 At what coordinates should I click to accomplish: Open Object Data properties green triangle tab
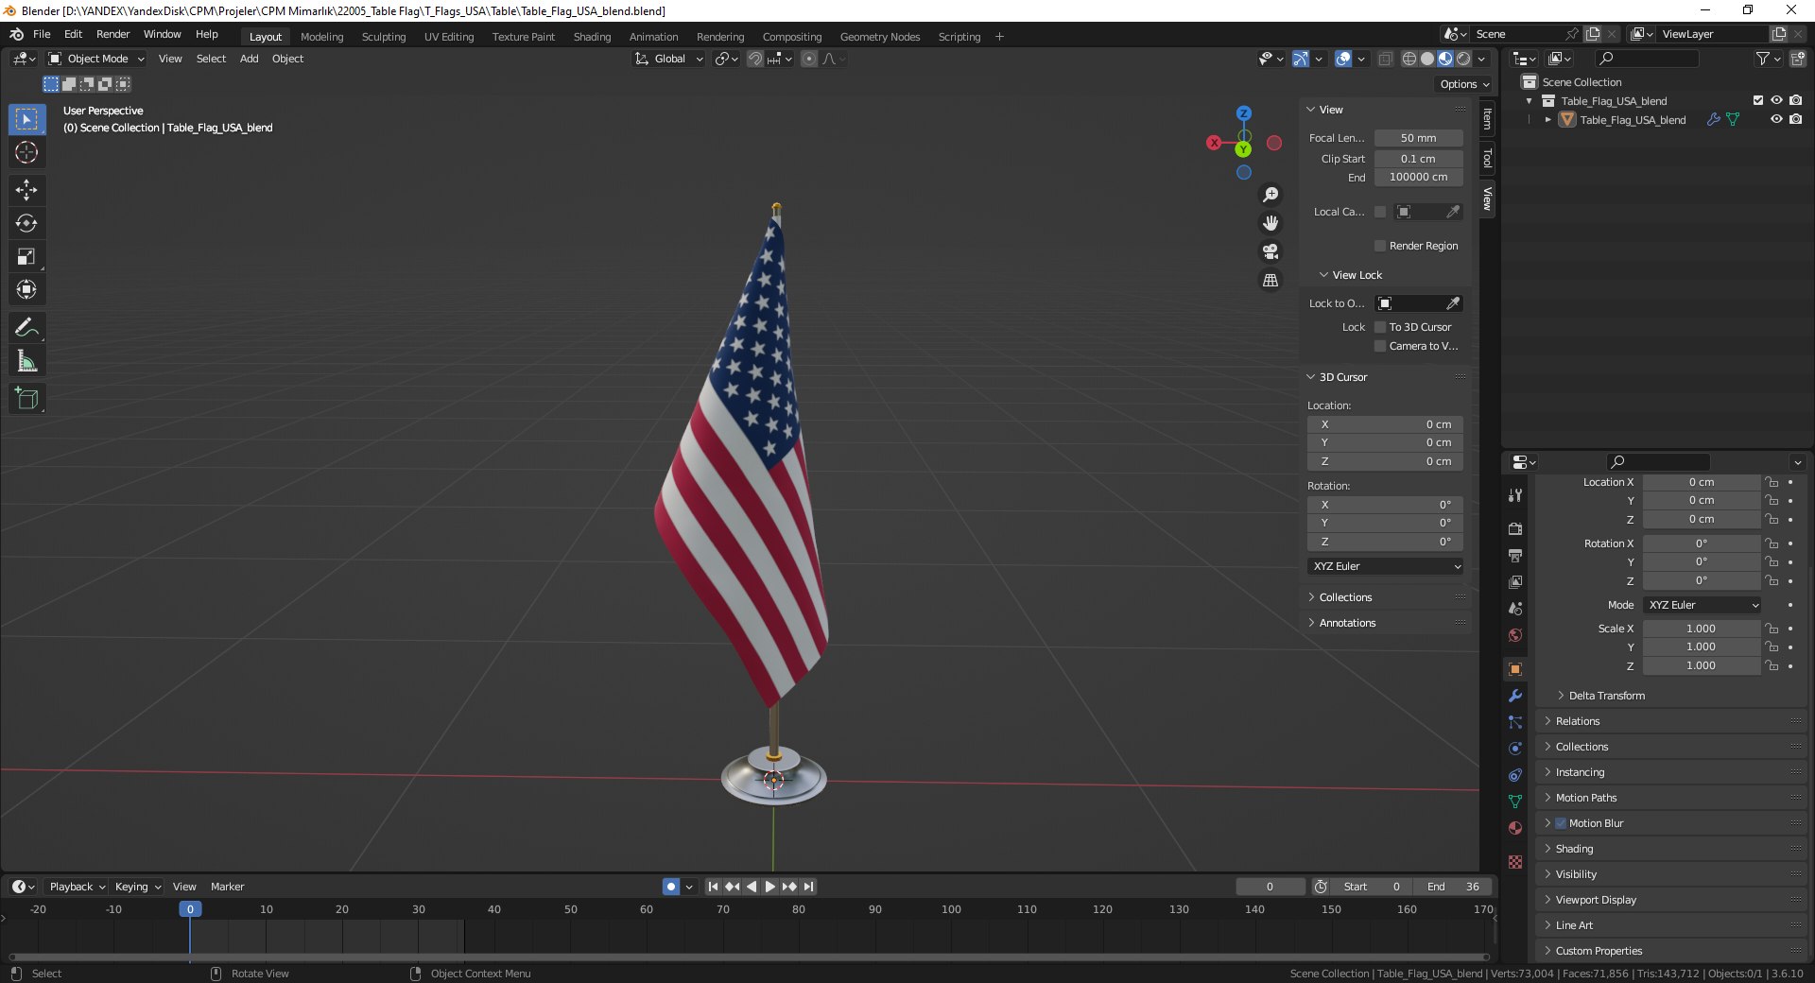coord(1515,802)
